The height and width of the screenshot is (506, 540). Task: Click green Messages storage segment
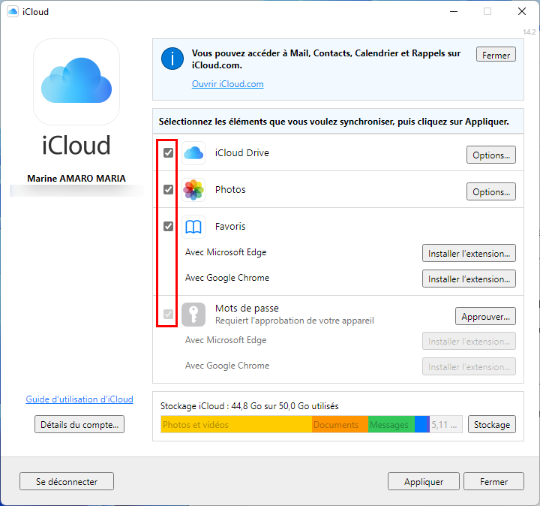coord(391,424)
